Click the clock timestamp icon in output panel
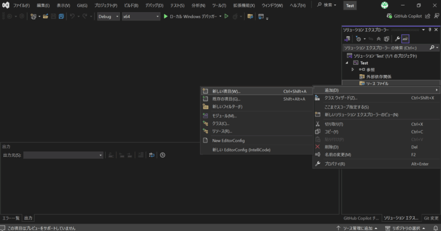The height and width of the screenshot is (231, 441). click(163, 155)
